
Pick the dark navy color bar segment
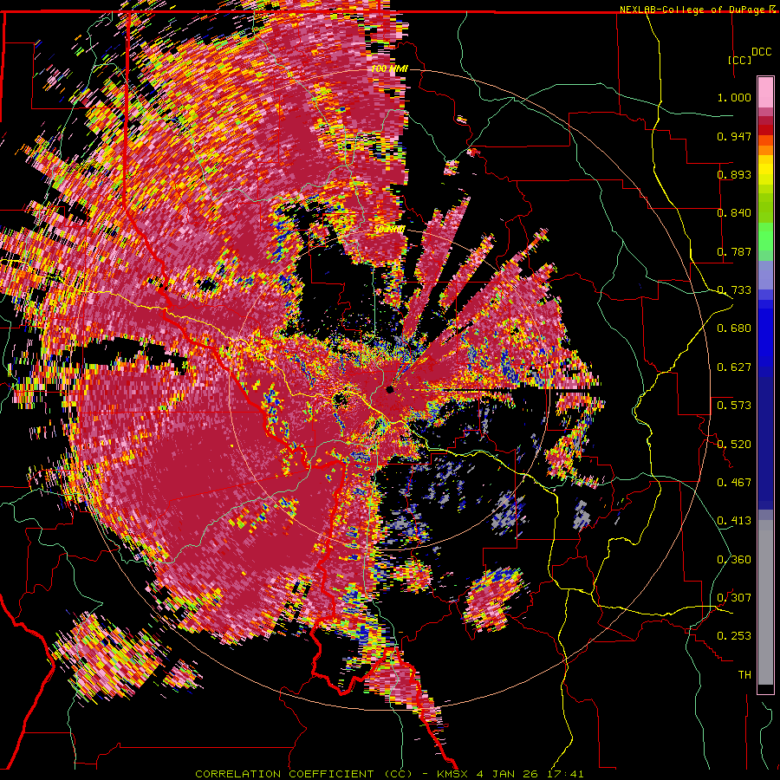(x=765, y=443)
